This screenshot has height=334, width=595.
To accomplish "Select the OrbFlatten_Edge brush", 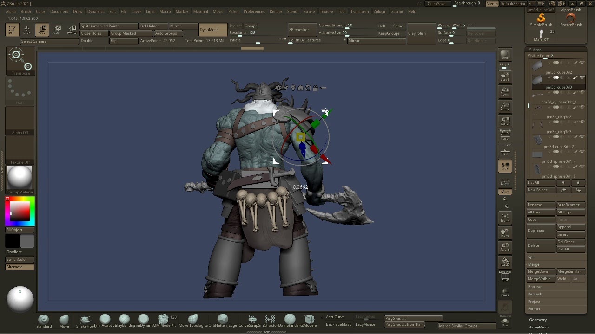I will point(223,321).
